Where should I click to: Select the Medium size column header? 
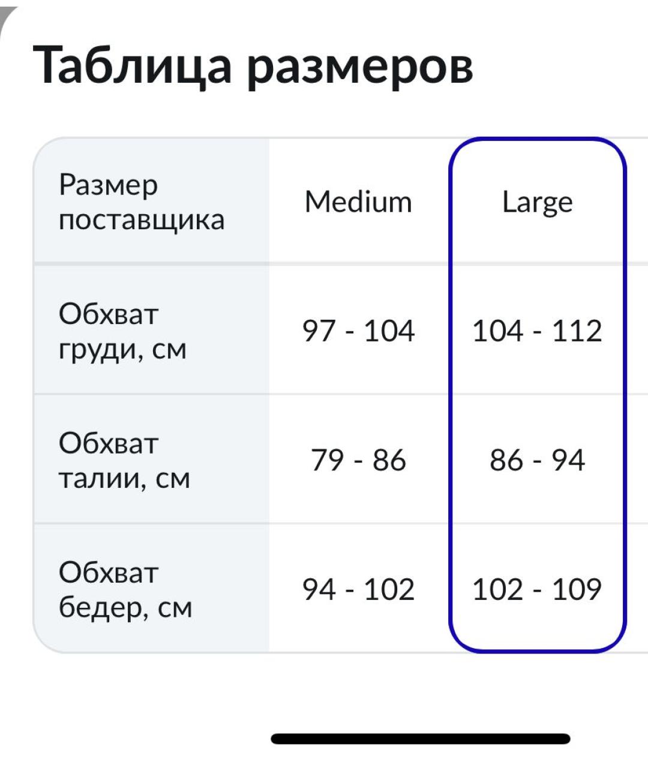tap(358, 202)
